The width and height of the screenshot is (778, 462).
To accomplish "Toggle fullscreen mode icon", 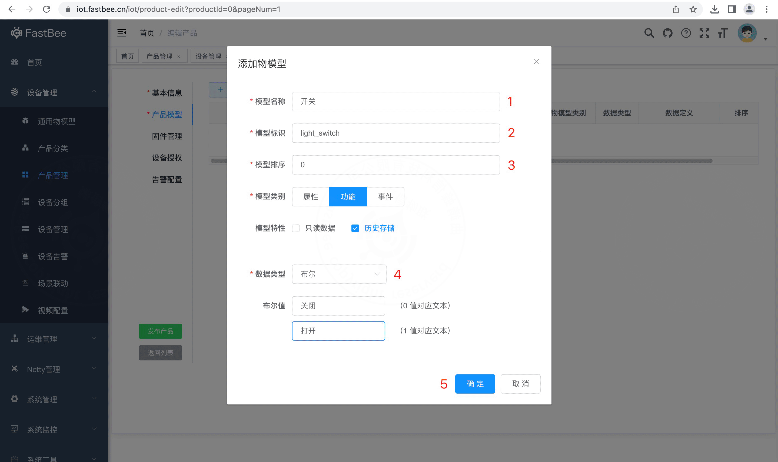I will coord(704,33).
